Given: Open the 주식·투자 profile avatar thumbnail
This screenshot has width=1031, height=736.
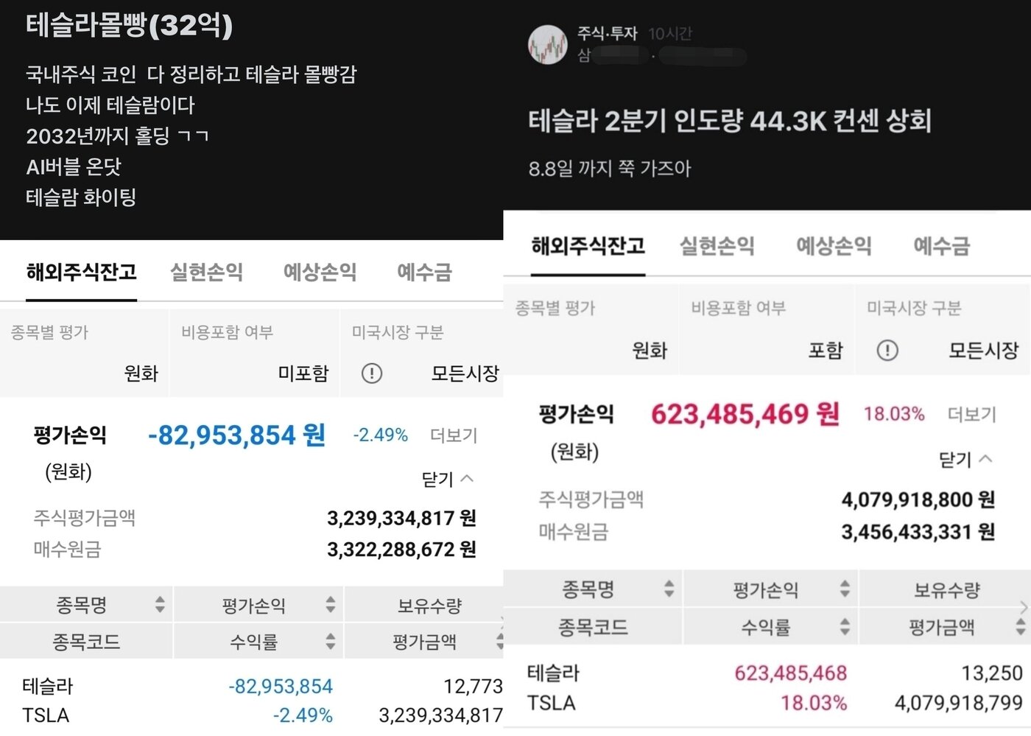Looking at the screenshot, I should pos(548,44).
